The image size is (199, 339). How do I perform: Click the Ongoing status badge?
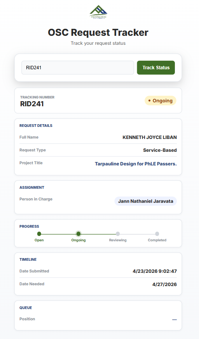(x=161, y=101)
